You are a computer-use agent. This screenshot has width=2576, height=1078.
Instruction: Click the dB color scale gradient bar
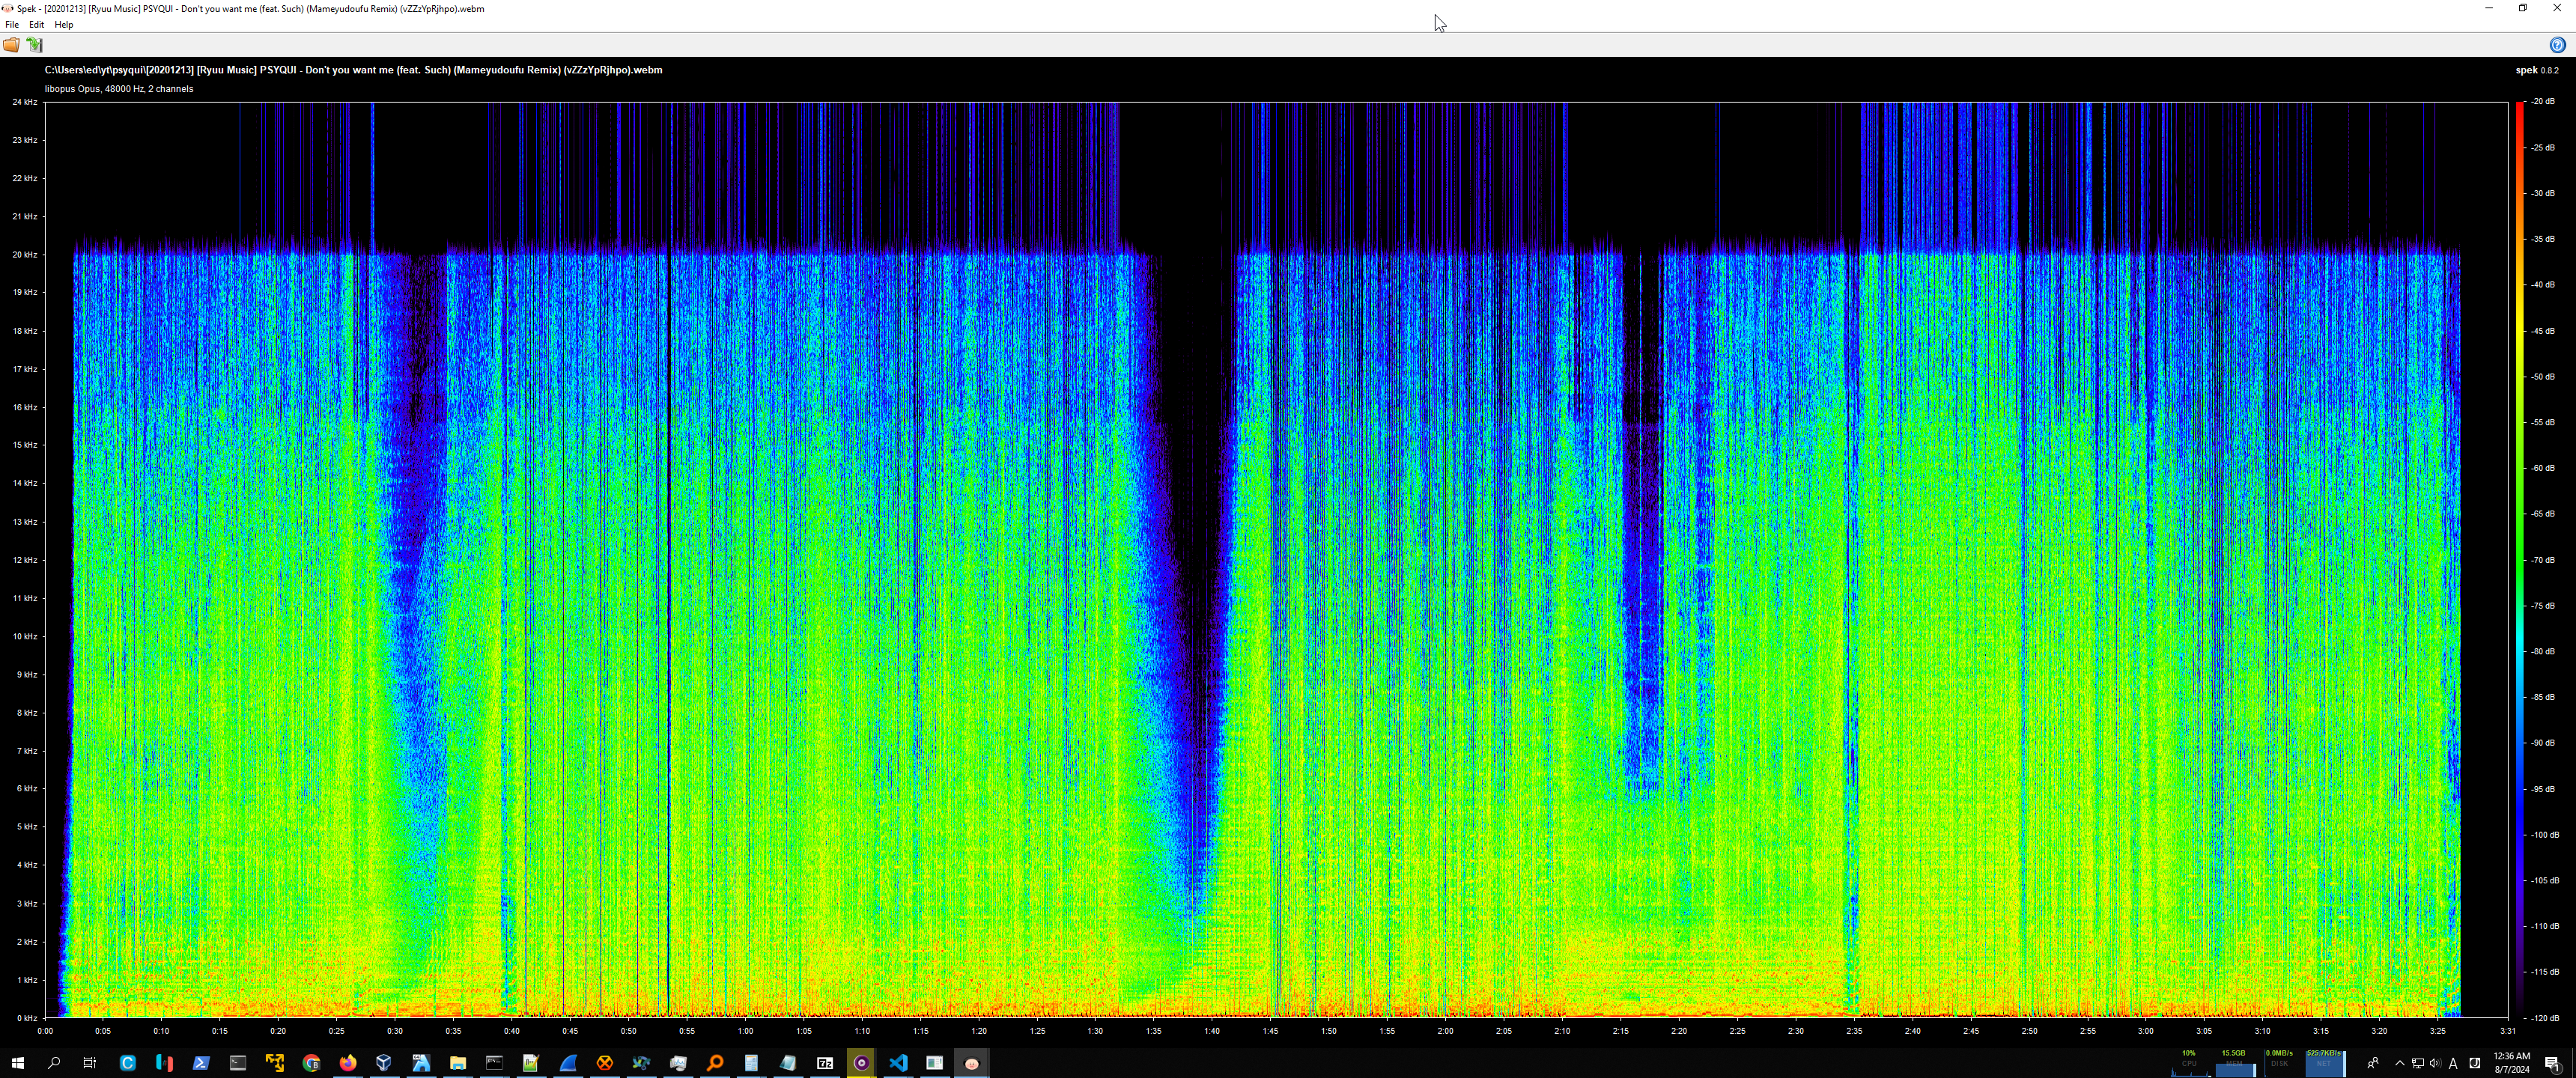(2520, 560)
